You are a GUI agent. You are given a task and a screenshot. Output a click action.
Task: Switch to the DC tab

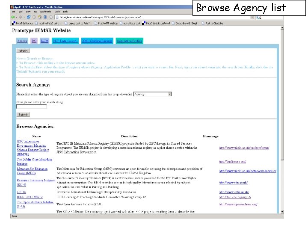click(34, 41)
